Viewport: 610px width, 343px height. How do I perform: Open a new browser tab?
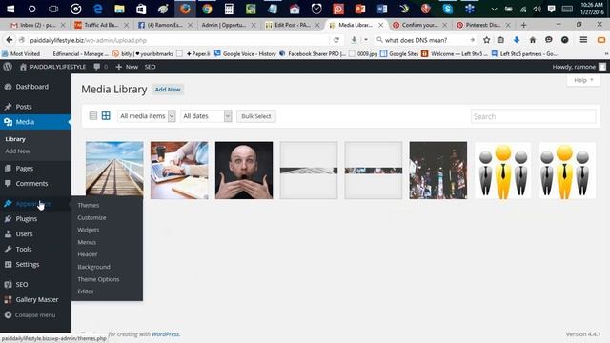pos(523,25)
